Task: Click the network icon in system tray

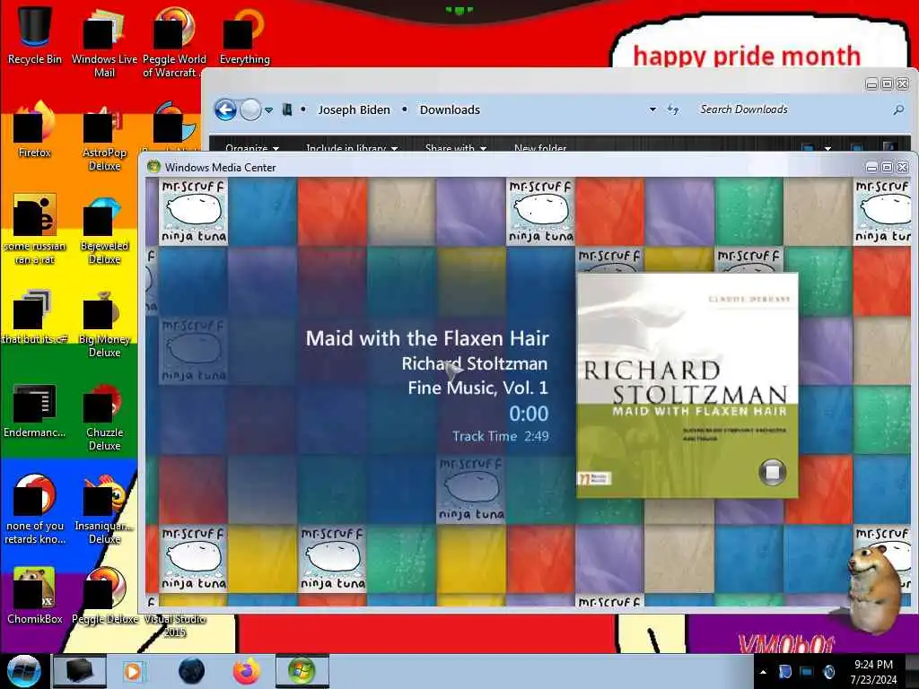Action: pos(807,671)
